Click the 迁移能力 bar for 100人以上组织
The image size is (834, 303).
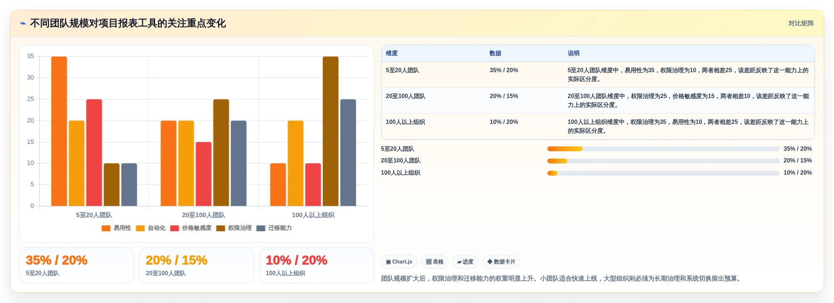click(x=348, y=153)
